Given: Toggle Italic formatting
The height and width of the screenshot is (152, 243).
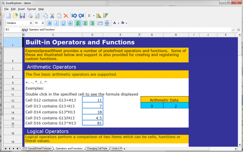Looking at the screenshot, I should point(56,23).
